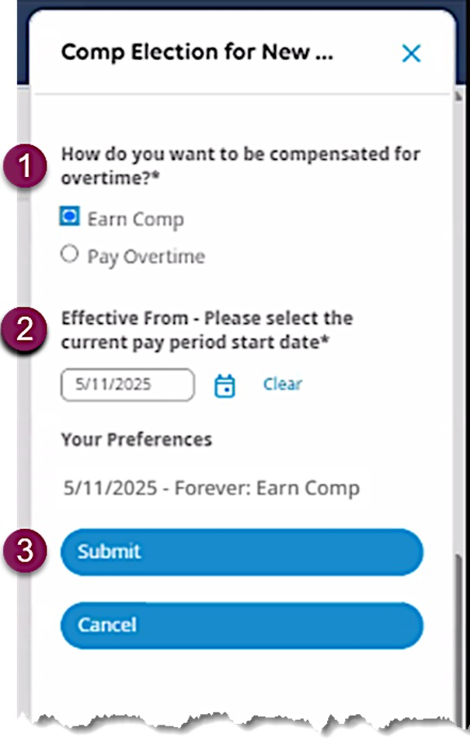This screenshot has width=470, height=741.
Task: Click the overtime compensation question label
Action: pyautogui.click(x=241, y=166)
